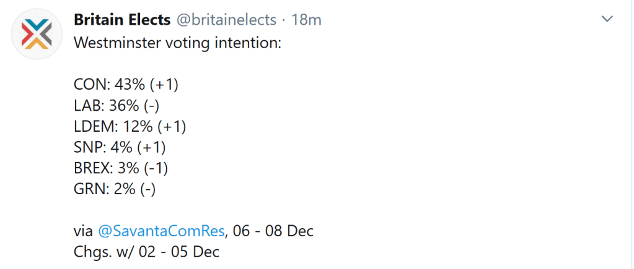Image resolution: width=634 pixels, height=269 pixels.
Task: Click the CON: 43% (+1) line
Action: 130,85
